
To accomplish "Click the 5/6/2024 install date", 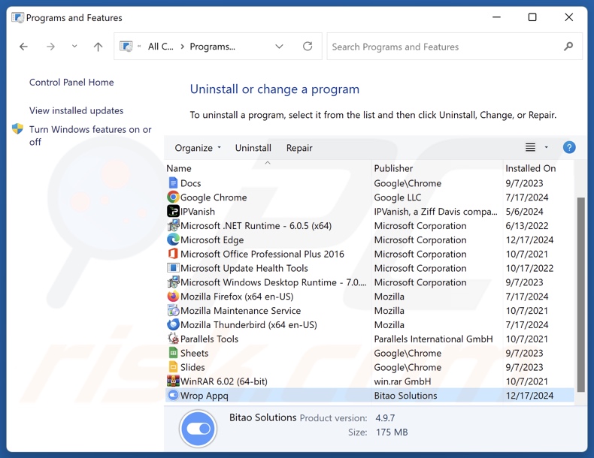I will (x=524, y=212).
